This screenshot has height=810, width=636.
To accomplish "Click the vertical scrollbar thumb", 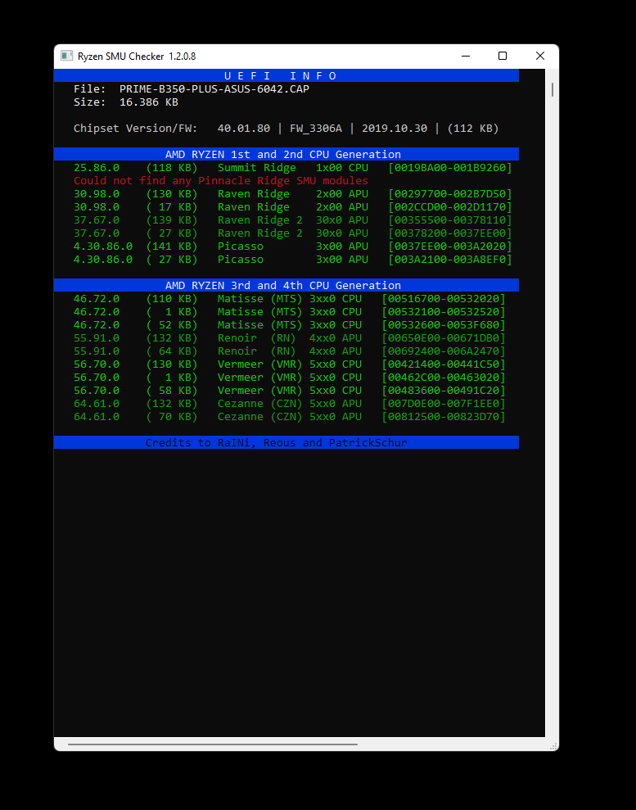I will [553, 89].
